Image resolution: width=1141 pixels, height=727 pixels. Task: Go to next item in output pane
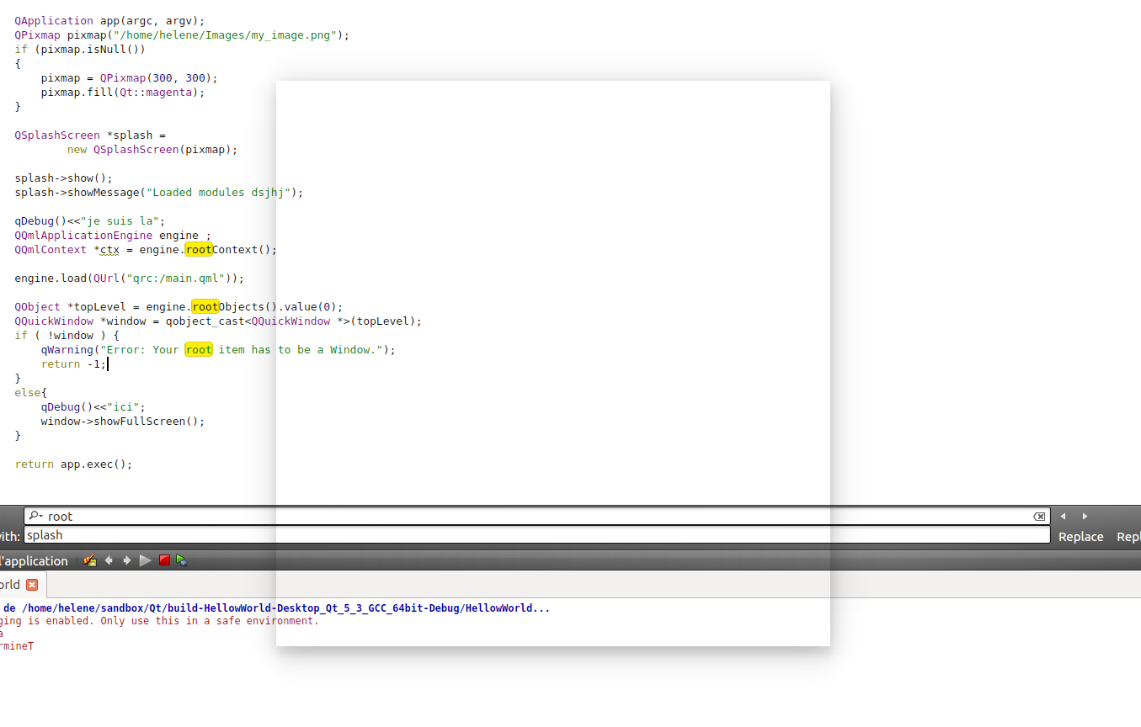pos(127,560)
